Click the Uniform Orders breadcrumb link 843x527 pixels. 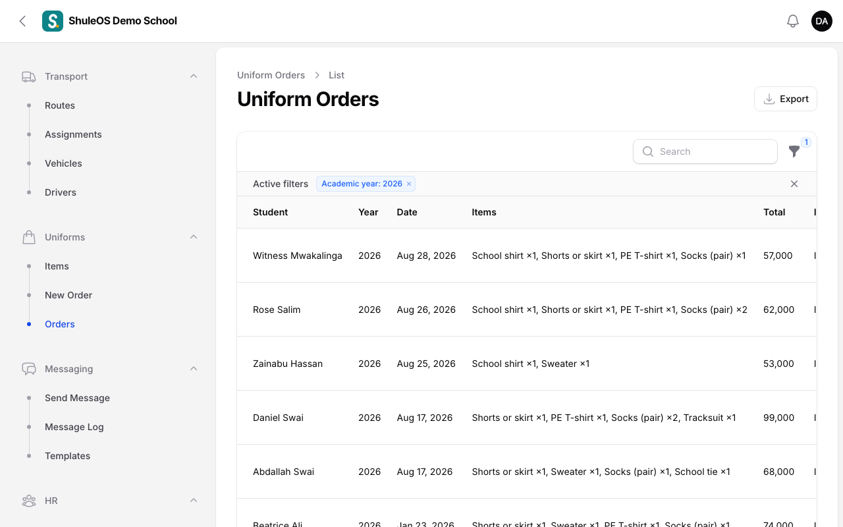tap(271, 75)
